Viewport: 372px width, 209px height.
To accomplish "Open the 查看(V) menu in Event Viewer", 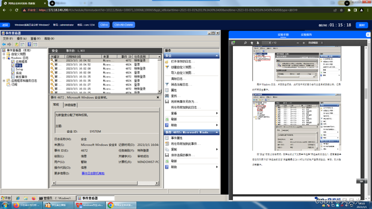I will 35,38.
